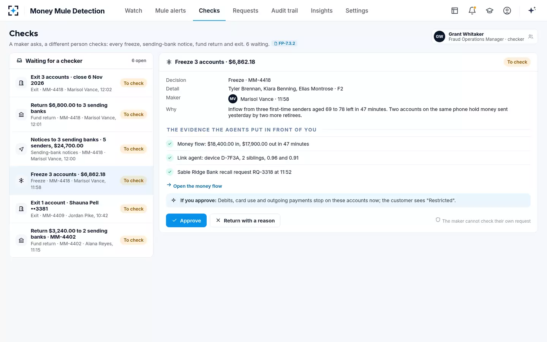The width and height of the screenshot is (547, 342).
Task: Click the snowflake icon in the detail panel header
Action: point(169,62)
